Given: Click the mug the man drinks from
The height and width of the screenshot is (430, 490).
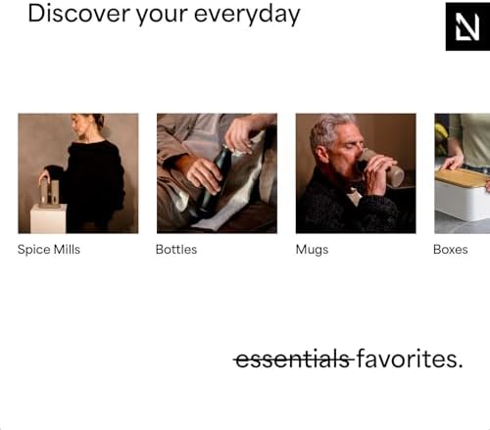Looking at the screenshot, I should [380, 167].
